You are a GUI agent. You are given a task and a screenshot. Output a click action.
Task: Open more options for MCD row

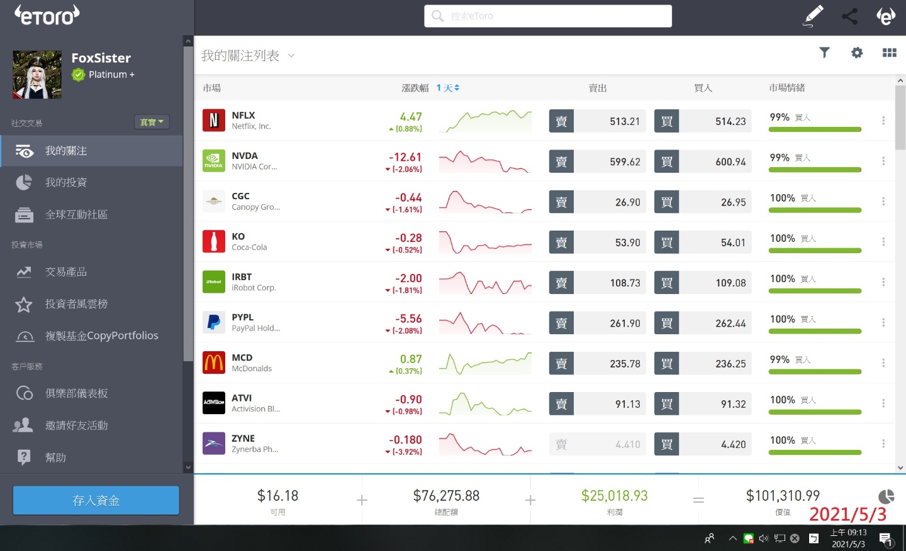pyautogui.click(x=883, y=363)
